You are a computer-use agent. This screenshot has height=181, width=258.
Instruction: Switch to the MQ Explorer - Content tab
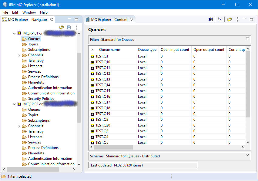[109, 19]
